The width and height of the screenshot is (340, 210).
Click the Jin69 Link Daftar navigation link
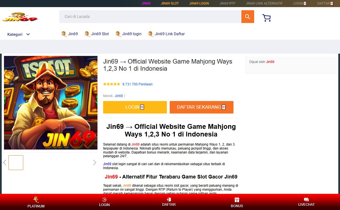click(x=170, y=34)
